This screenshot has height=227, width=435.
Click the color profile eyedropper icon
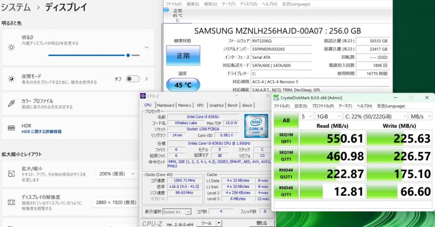[x=12, y=103]
